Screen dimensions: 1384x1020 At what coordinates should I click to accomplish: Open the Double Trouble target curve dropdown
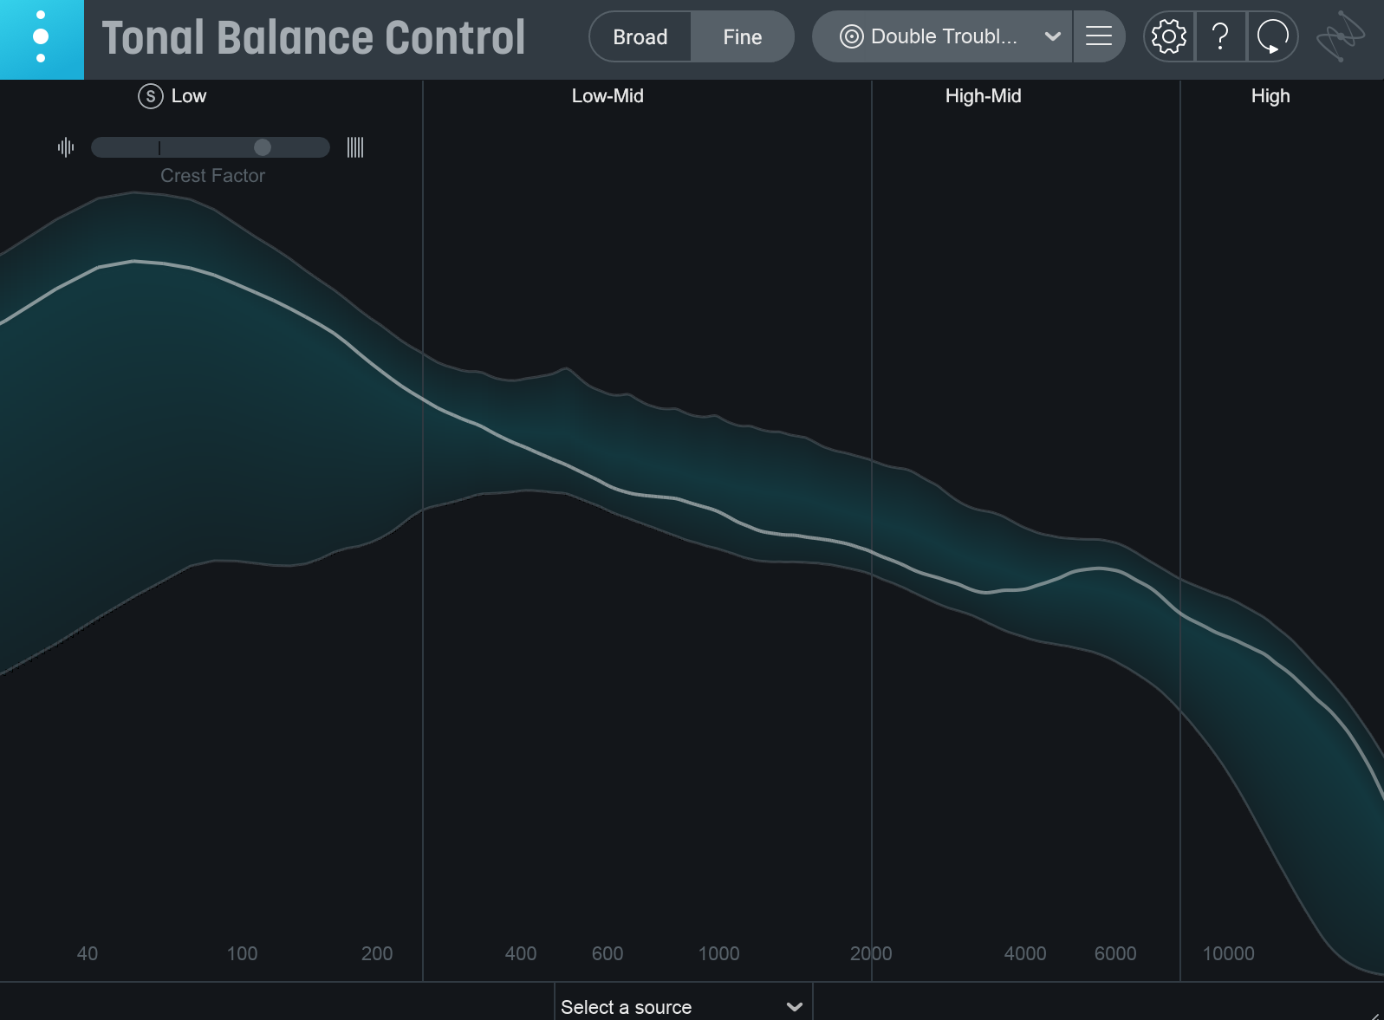click(x=942, y=36)
